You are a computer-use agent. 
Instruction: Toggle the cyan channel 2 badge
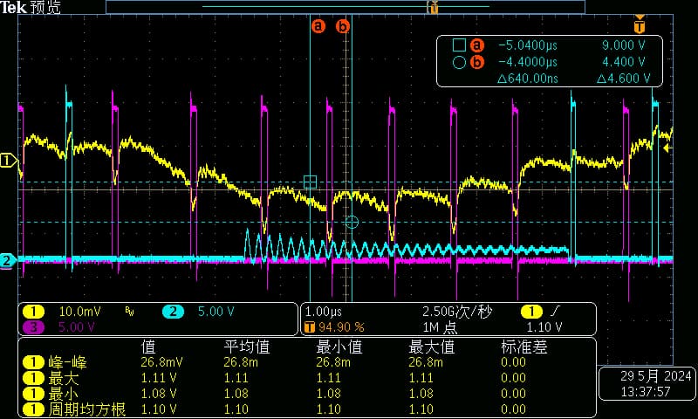tap(173, 312)
